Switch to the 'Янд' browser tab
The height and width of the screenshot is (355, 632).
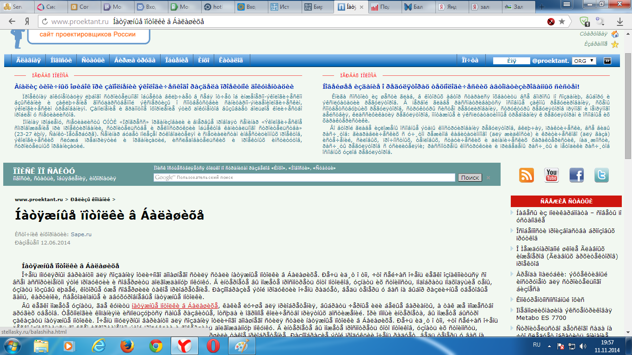tap(452, 7)
